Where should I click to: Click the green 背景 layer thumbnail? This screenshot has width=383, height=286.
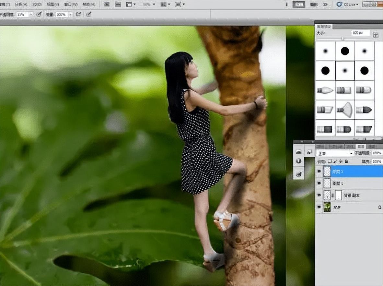coord(327,207)
